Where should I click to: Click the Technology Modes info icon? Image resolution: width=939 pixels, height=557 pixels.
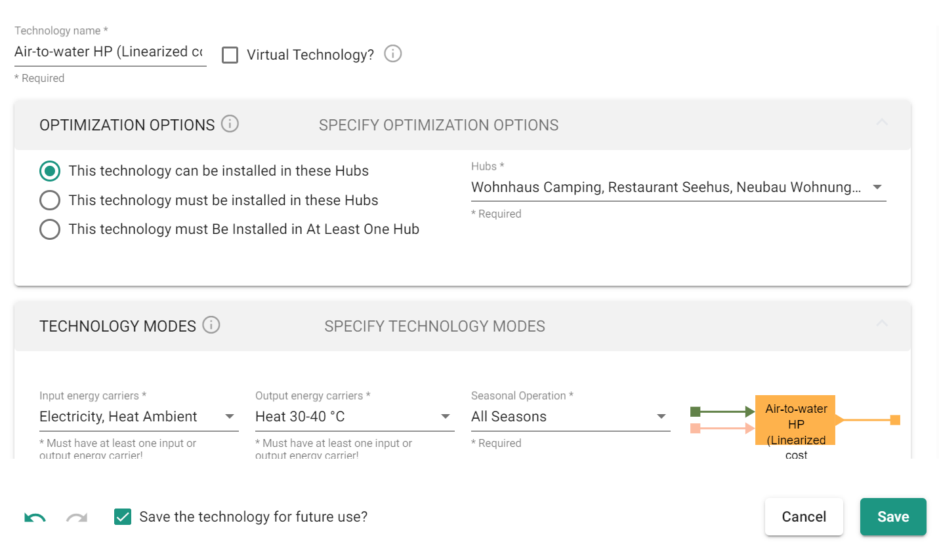pos(211,325)
